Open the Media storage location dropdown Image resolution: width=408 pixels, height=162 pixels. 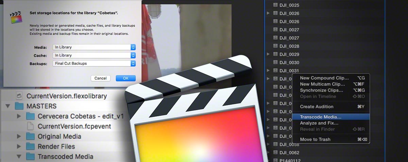94,47
